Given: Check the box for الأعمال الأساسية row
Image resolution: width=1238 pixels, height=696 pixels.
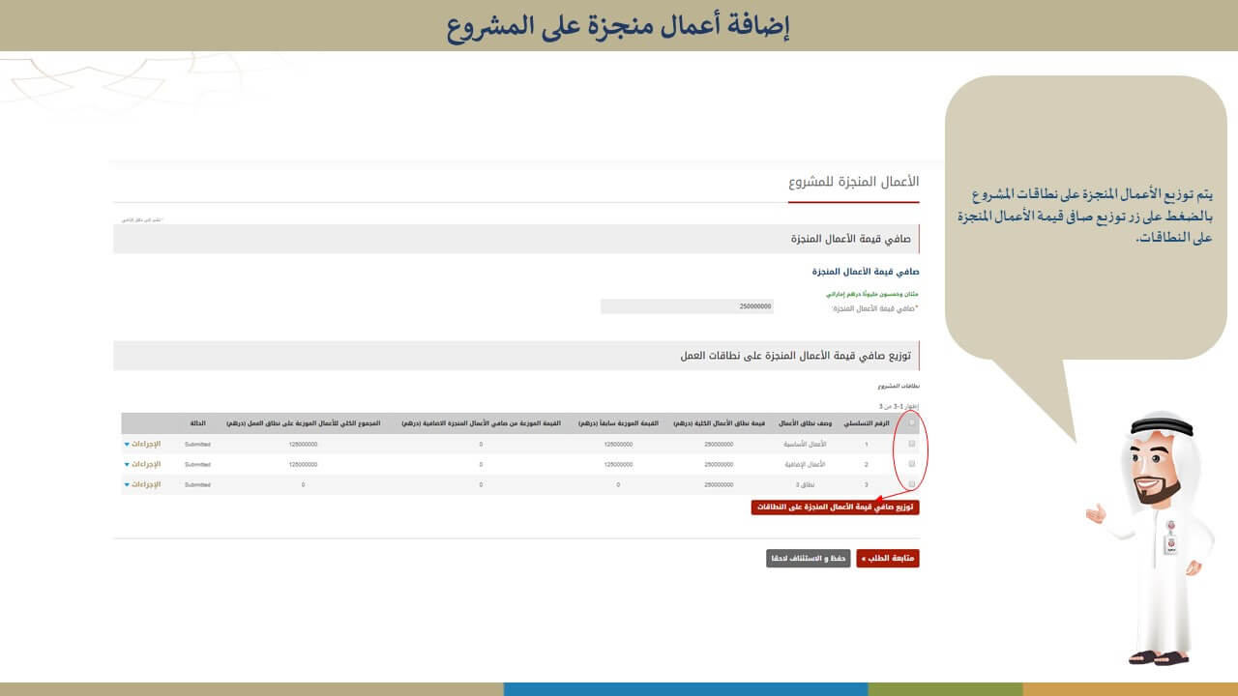Looking at the screenshot, I should 911,444.
